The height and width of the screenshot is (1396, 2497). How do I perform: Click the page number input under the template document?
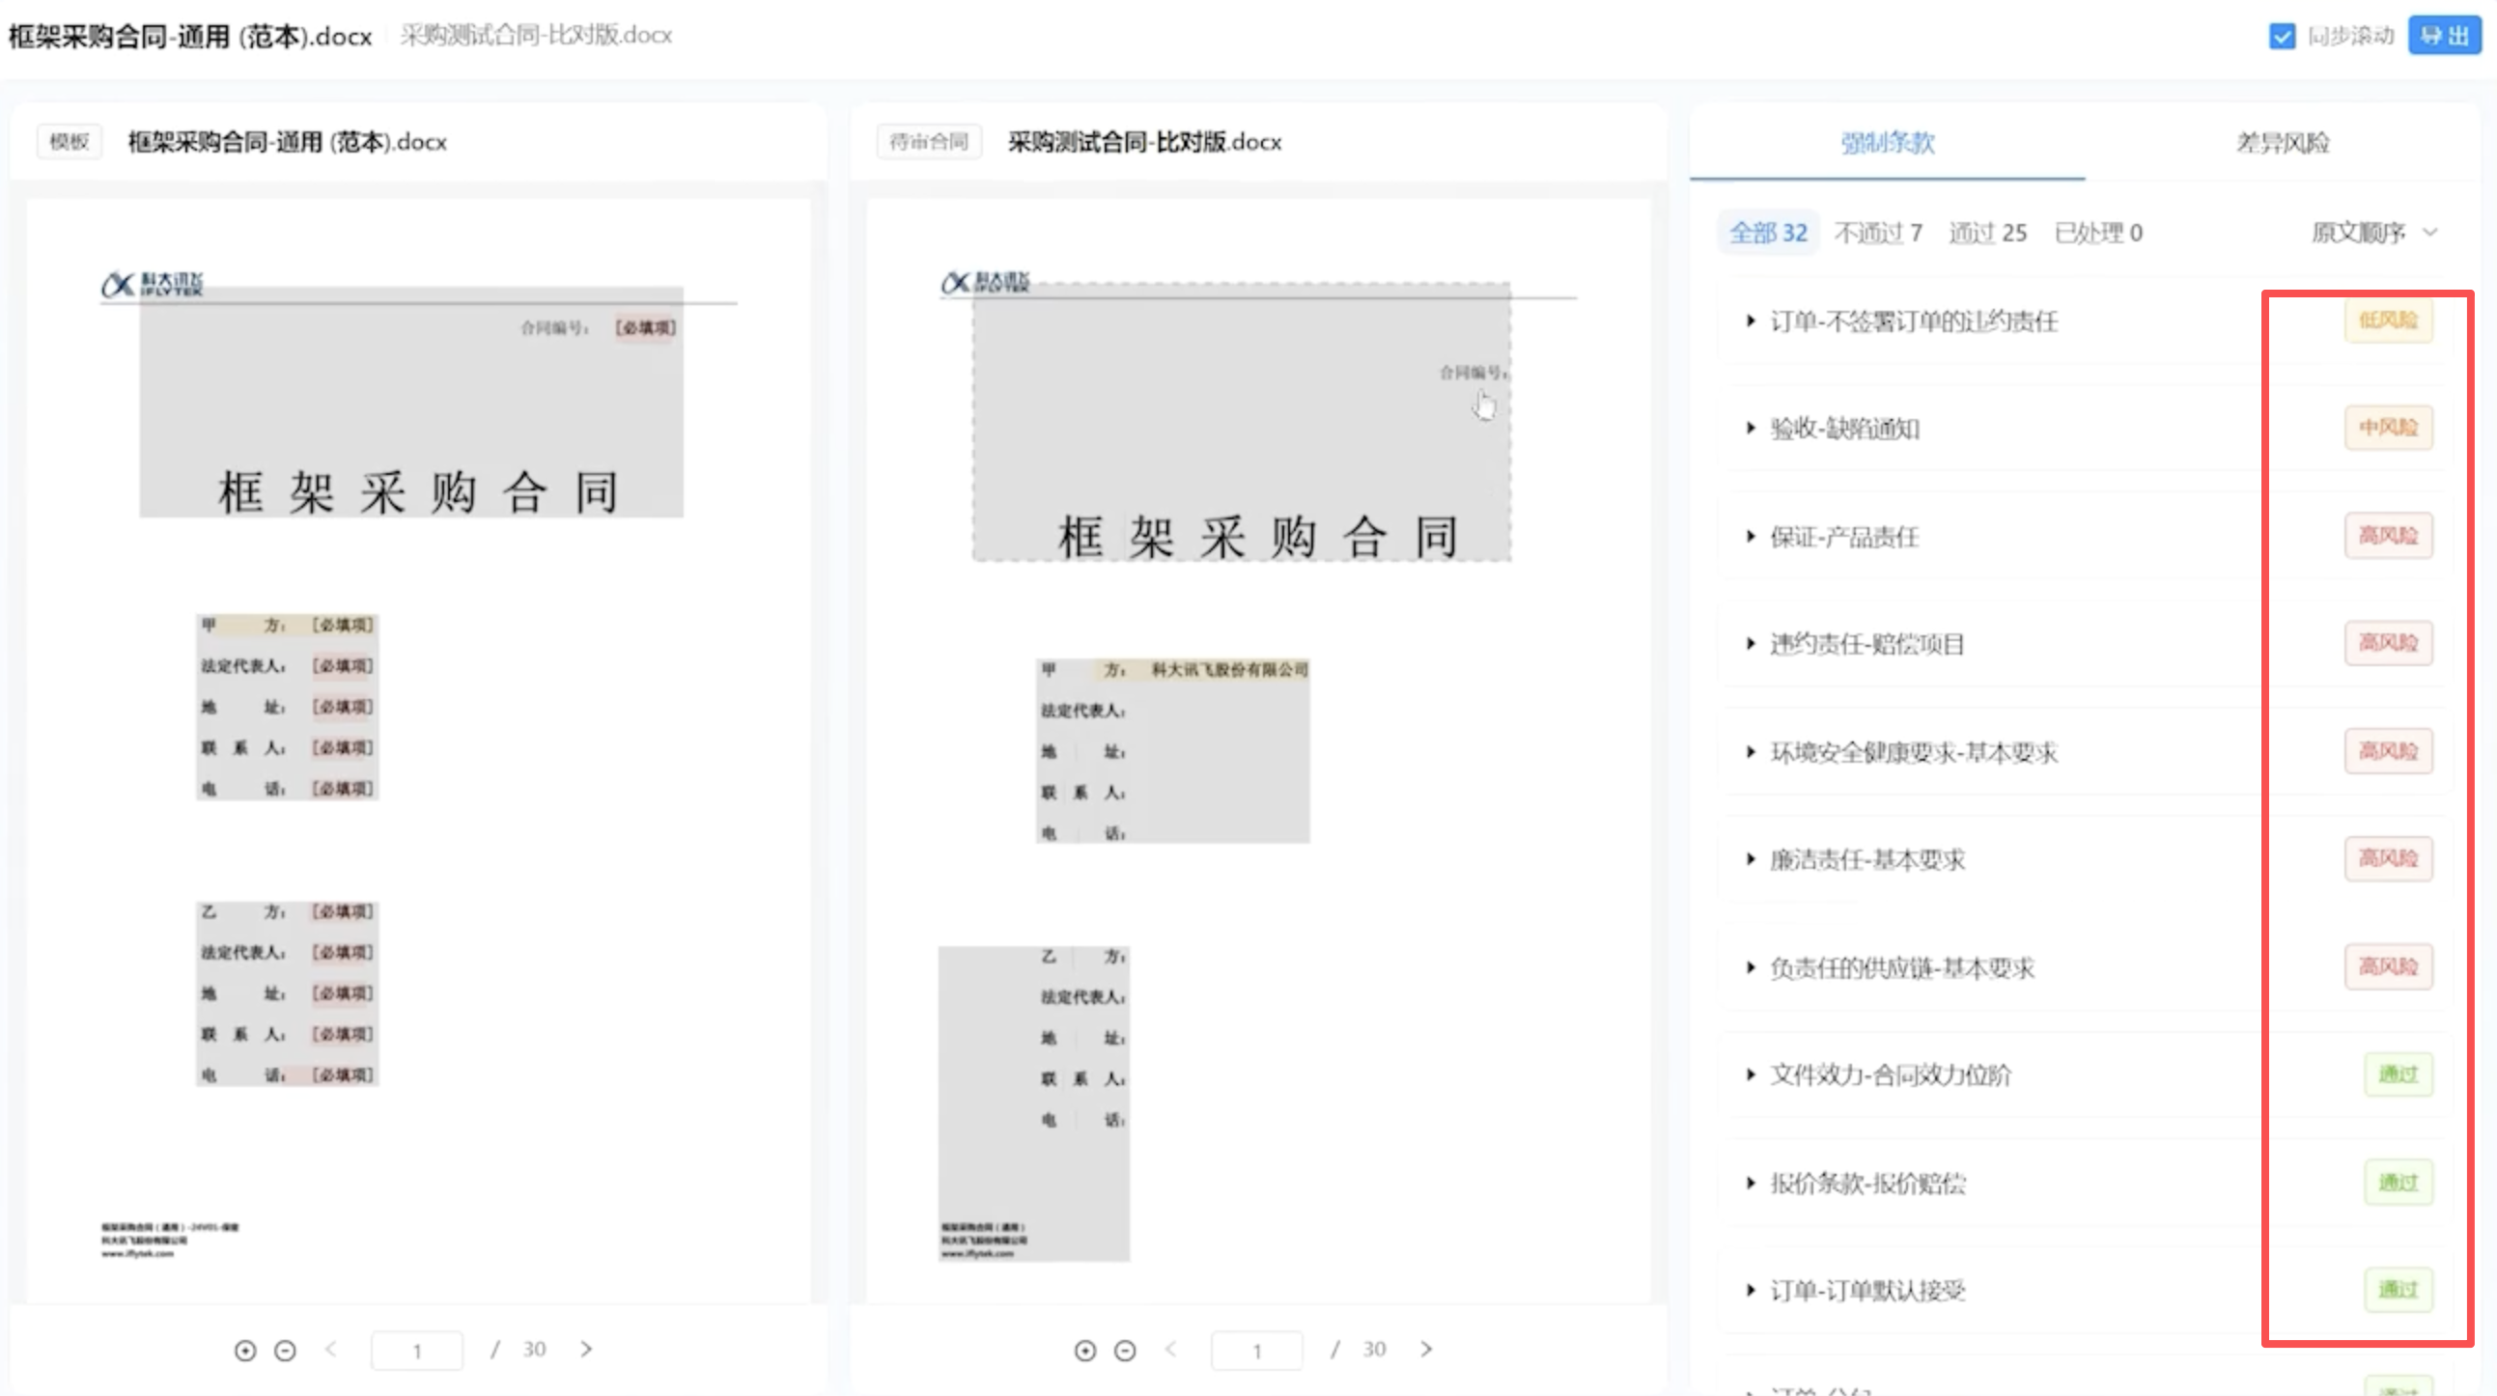click(417, 1350)
